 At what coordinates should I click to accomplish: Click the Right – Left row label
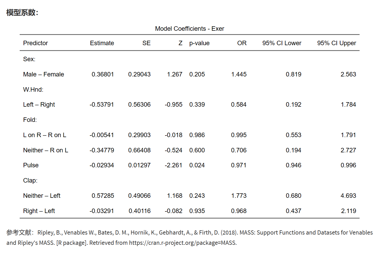coord(39,211)
